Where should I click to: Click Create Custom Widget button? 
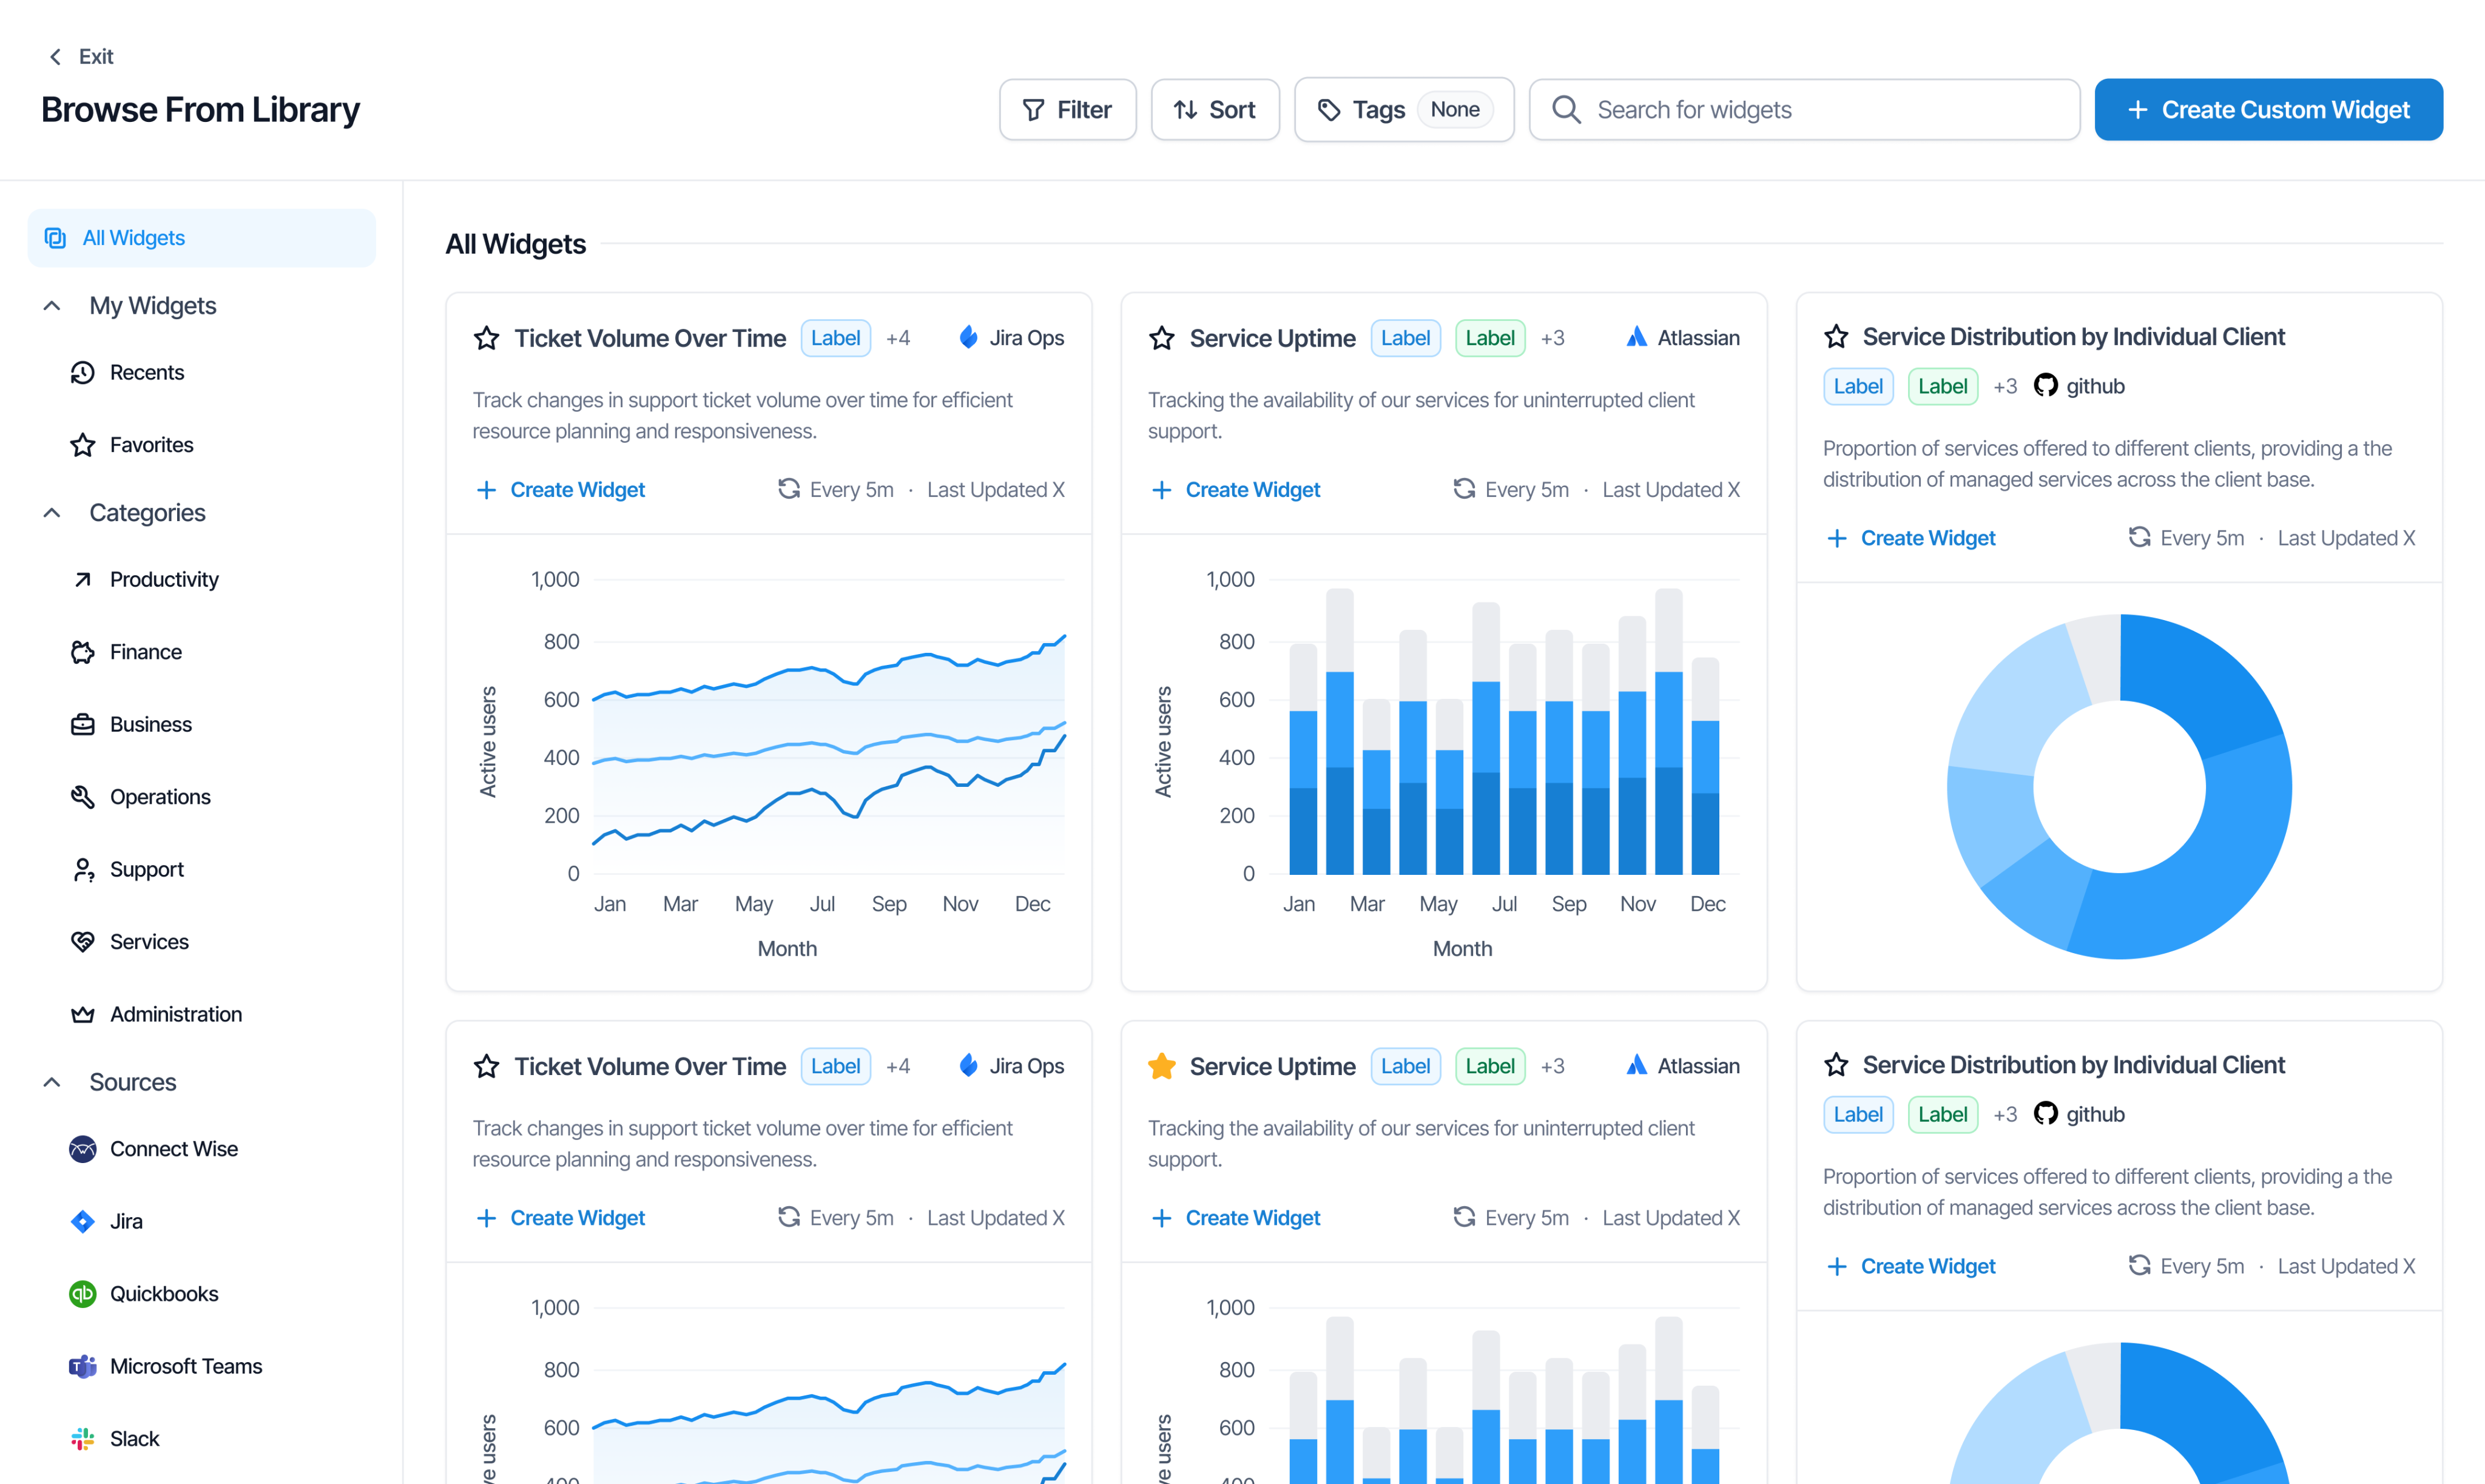click(2268, 110)
